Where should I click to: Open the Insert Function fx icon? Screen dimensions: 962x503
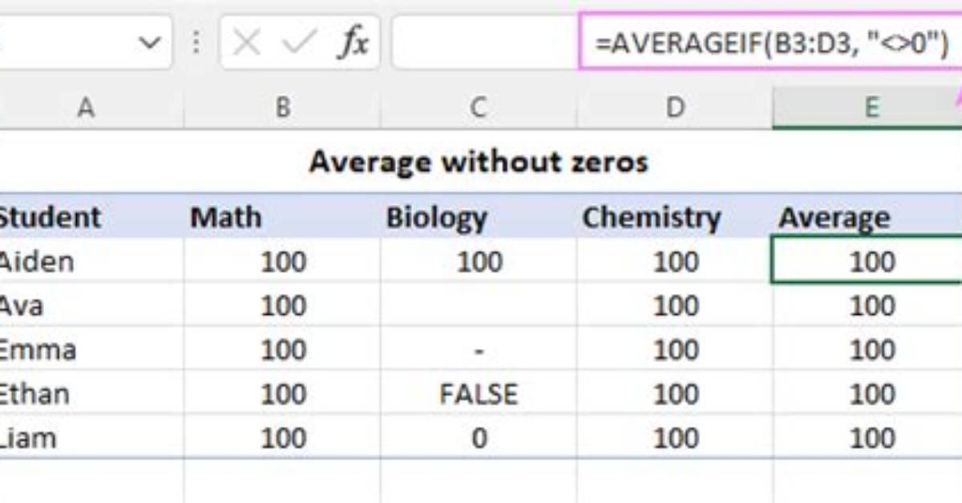[x=352, y=43]
